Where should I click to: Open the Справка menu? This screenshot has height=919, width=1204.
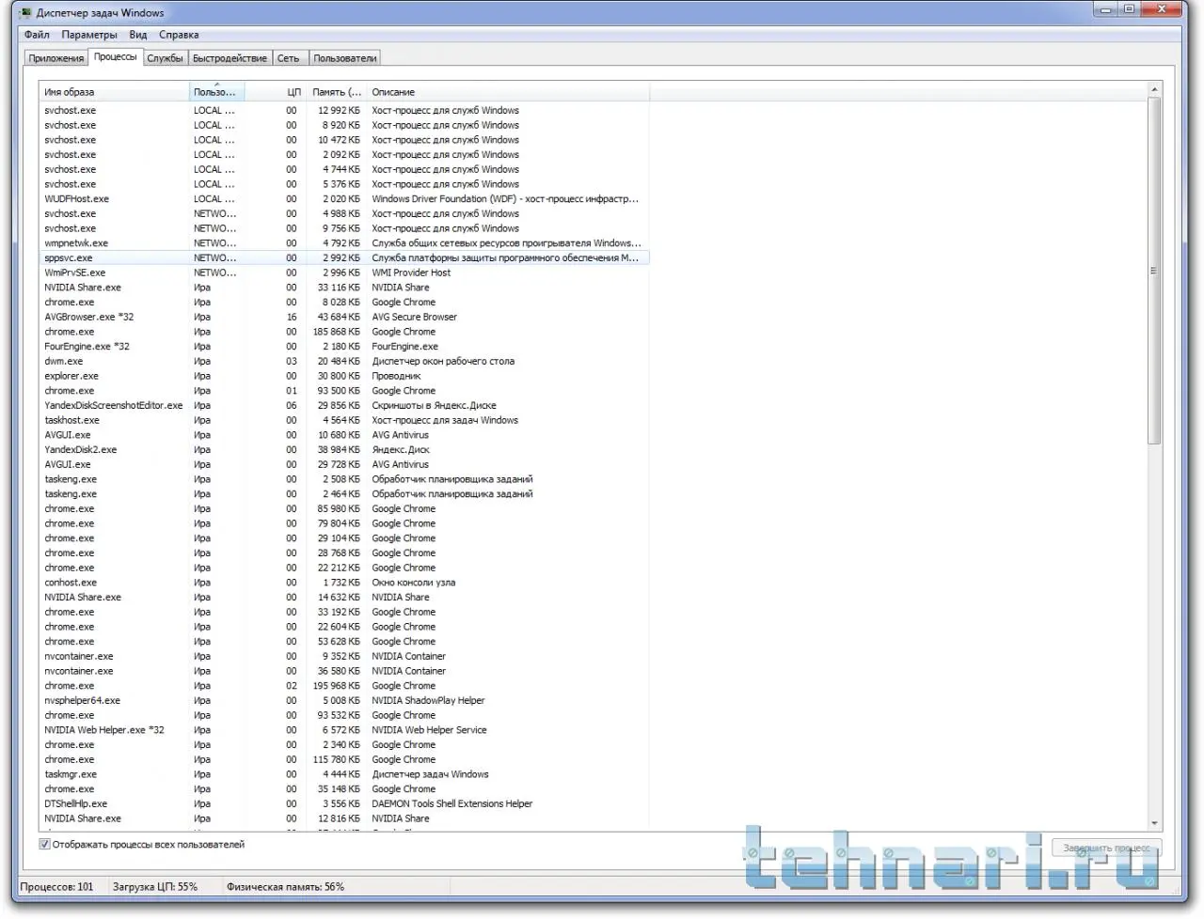(x=179, y=35)
